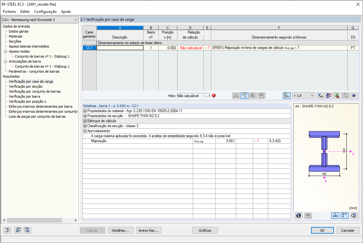Open the Configuração menu
The width and height of the screenshot is (363, 243).
[45, 12]
